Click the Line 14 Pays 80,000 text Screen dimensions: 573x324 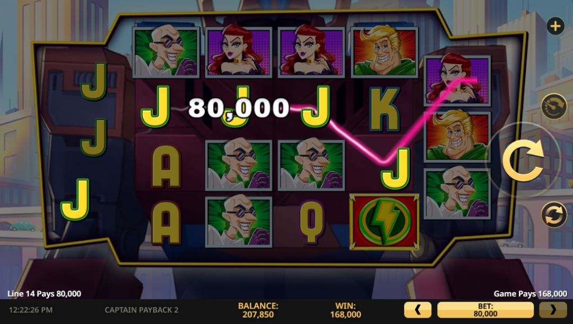pyautogui.click(x=44, y=294)
